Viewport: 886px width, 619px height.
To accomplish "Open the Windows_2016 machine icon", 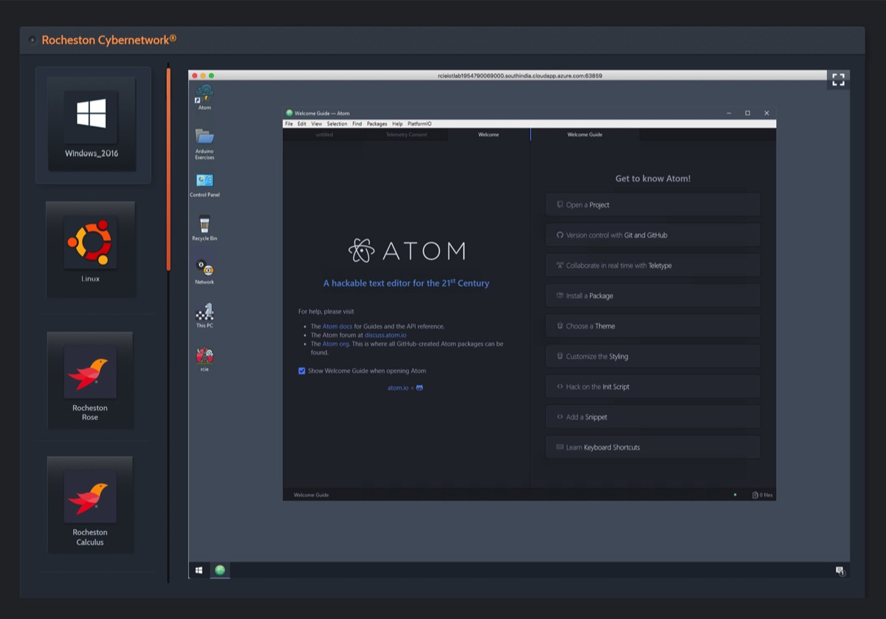I will (x=92, y=124).
